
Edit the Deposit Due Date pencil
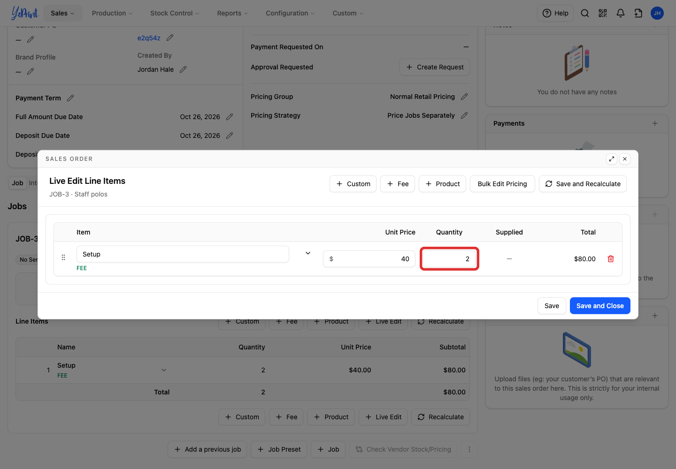pos(230,136)
